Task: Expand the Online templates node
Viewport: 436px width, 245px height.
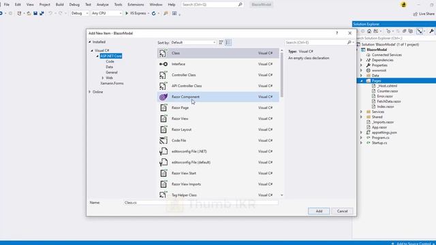Action: [x=90, y=92]
